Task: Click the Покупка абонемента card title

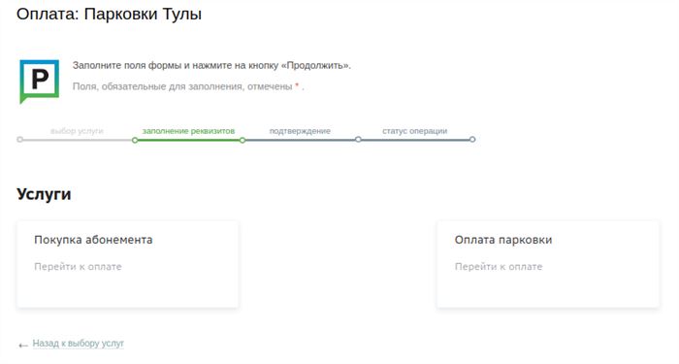Action: click(x=93, y=240)
